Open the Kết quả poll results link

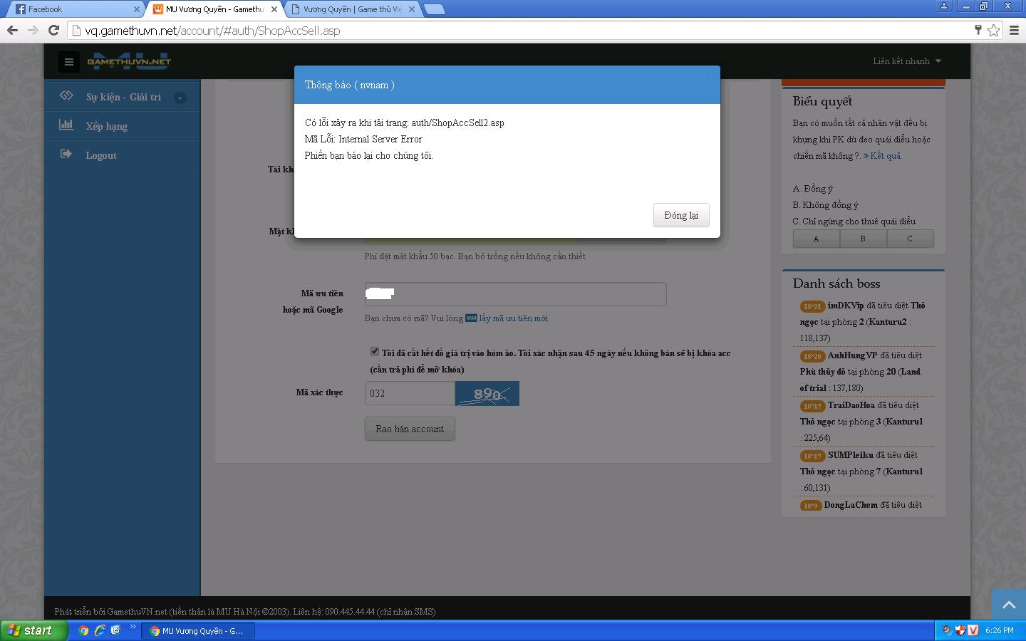tap(884, 156)
